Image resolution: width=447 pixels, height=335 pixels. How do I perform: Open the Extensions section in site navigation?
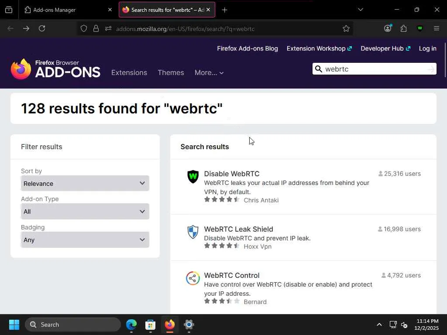point(129,73)
